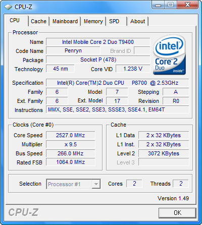
Task: Click the CPU-Z window title text
Action: click(23, 7)
